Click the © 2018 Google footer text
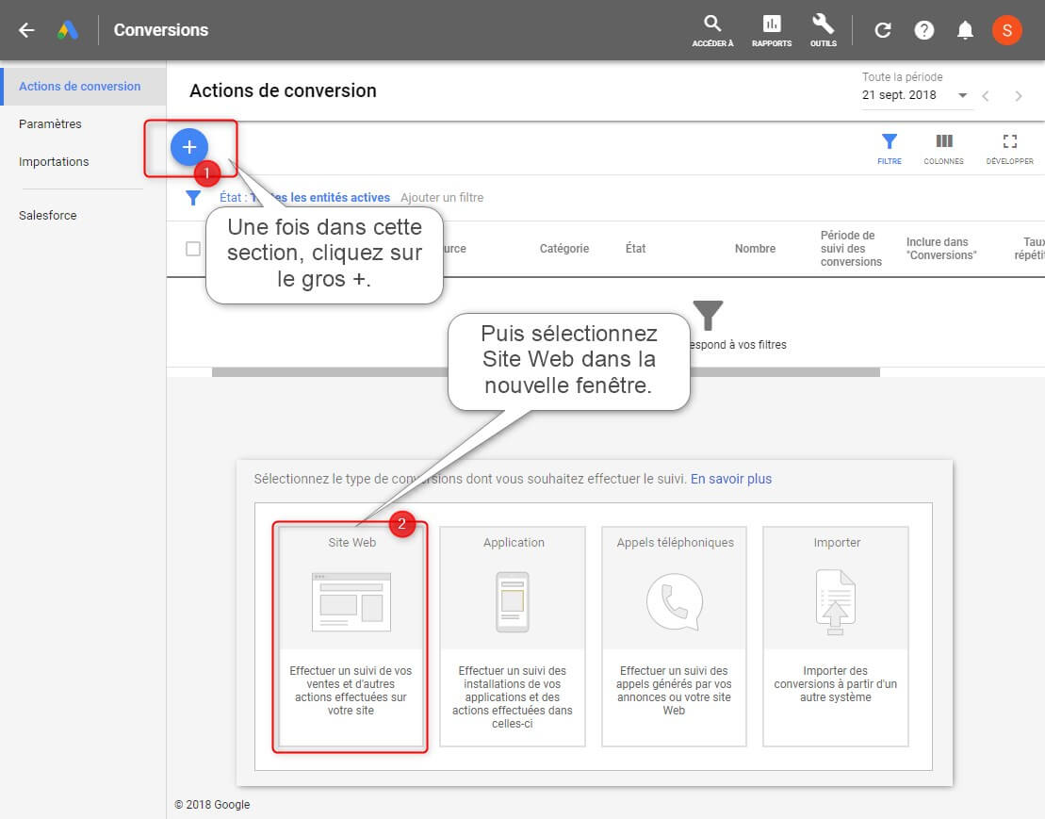 tap(212, 804)
